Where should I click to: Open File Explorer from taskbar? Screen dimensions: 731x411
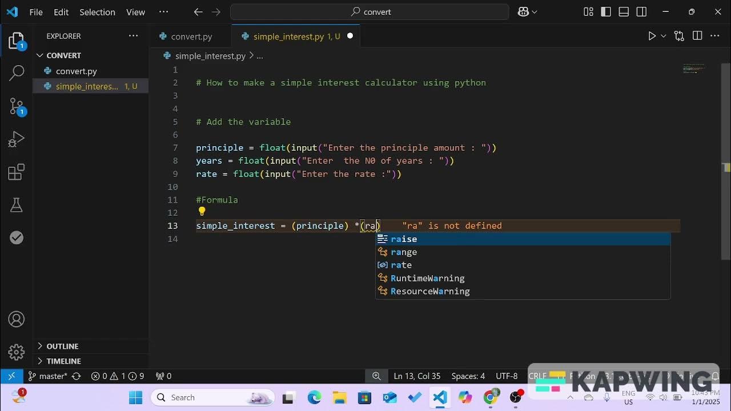[x=339, y=398]
